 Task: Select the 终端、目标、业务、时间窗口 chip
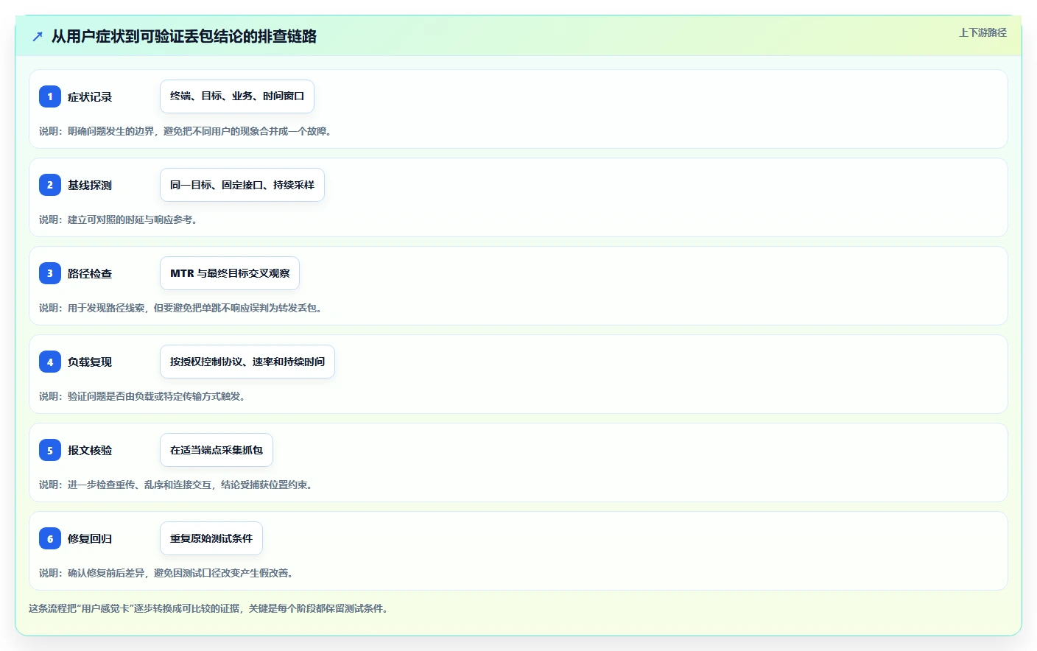(x=237, y=96)
